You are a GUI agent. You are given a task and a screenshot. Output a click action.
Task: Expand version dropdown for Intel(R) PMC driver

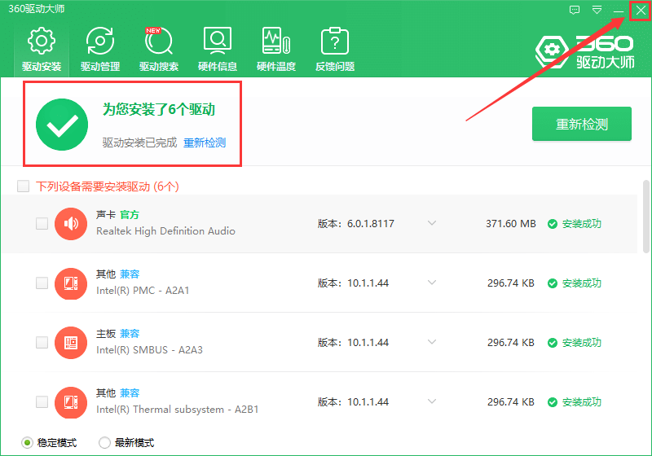[x=432, y=283]
